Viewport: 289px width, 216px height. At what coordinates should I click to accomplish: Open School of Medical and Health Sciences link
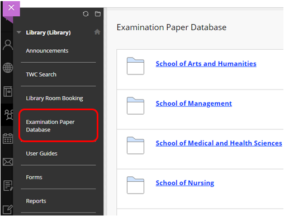pyautogui.click(x=219, y=143)
